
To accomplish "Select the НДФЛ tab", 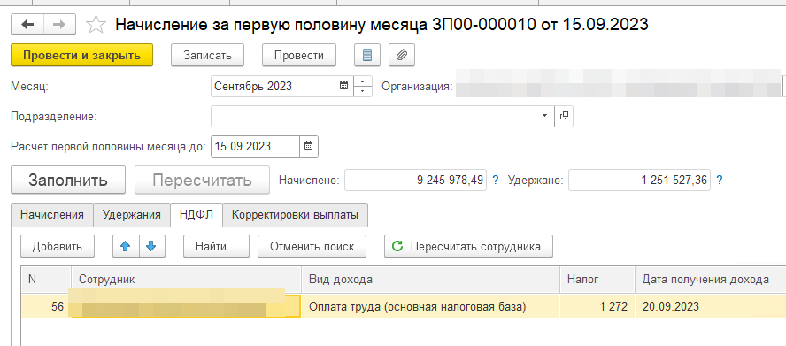I will [196, 215].
